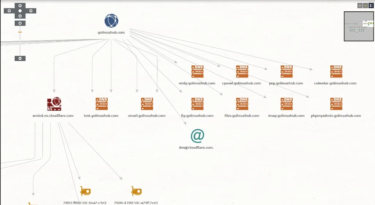Screen dimensions: 375x205
Task: Click the dns@cloudflare.com. label
Action: [196, 148]
